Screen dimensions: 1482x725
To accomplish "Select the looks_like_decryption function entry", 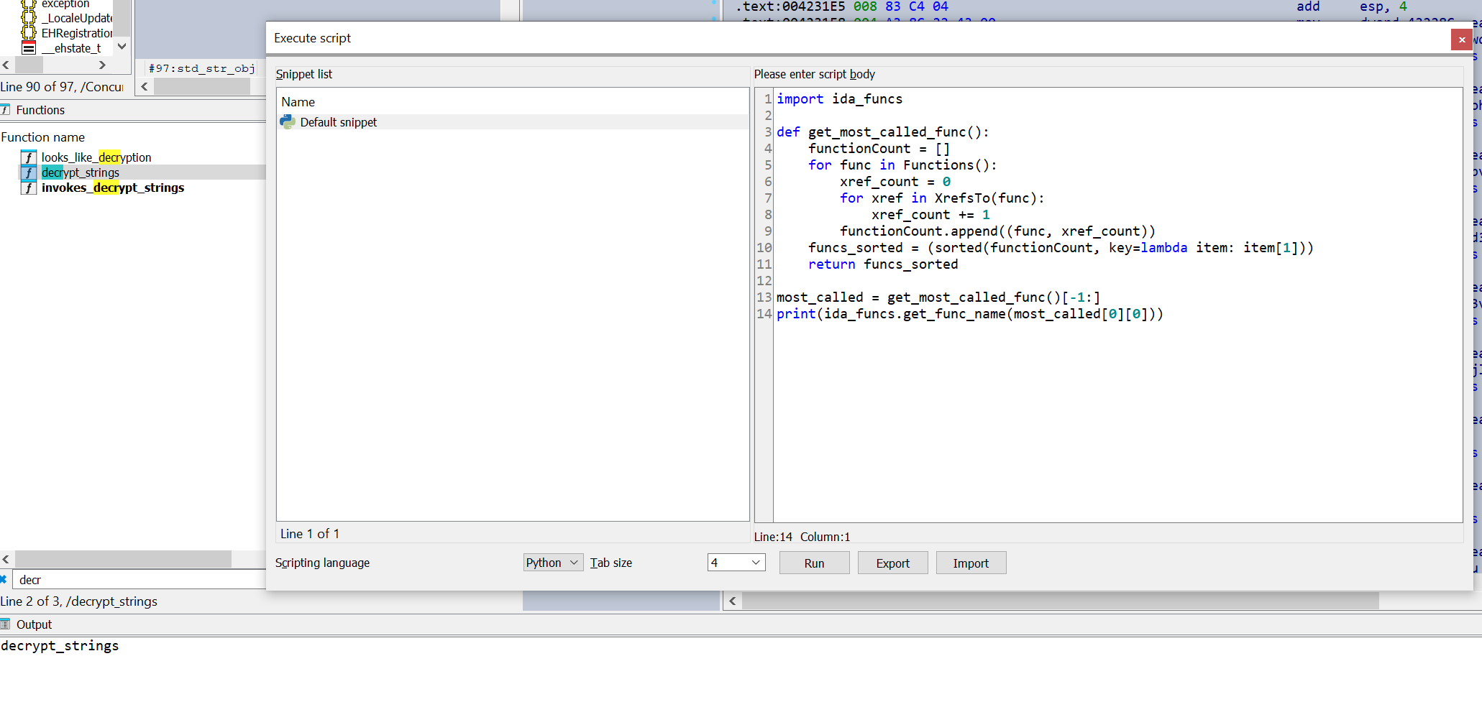I will 96,157.
